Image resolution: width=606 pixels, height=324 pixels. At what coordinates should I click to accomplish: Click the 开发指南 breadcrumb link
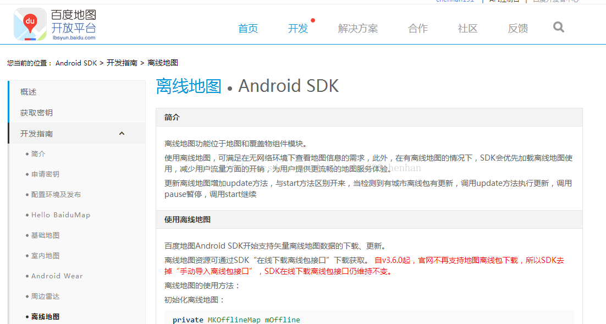click(122, 63)
